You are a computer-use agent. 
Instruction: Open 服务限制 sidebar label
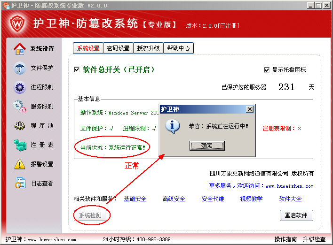point(42,107)
